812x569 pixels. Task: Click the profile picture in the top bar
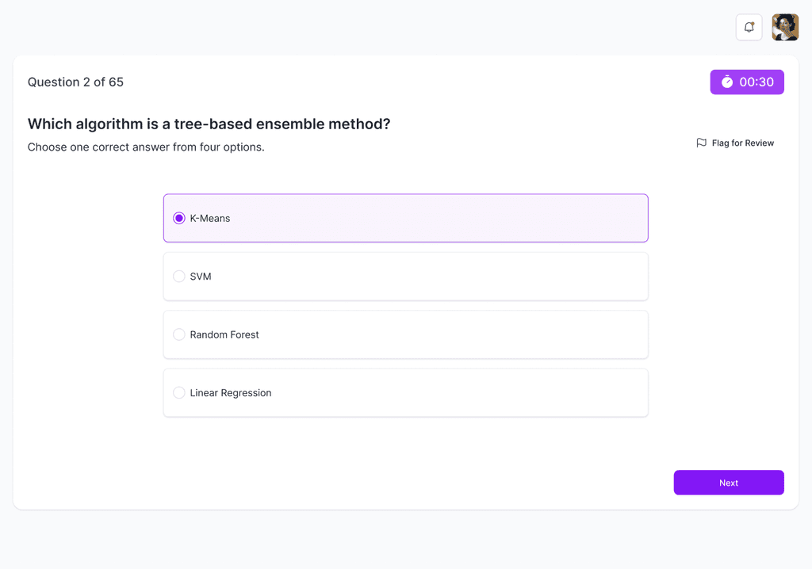coord(784,26)
